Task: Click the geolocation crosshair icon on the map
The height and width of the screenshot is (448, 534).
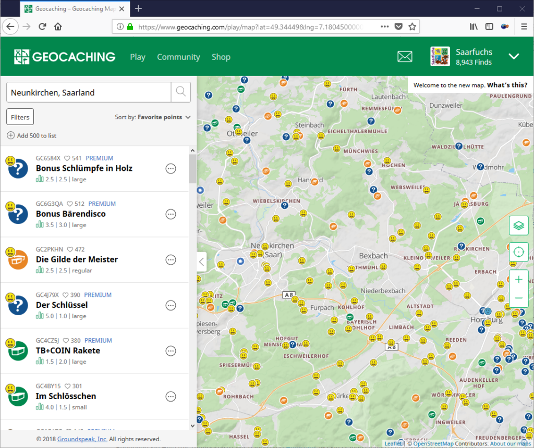Action: (518, 252)
